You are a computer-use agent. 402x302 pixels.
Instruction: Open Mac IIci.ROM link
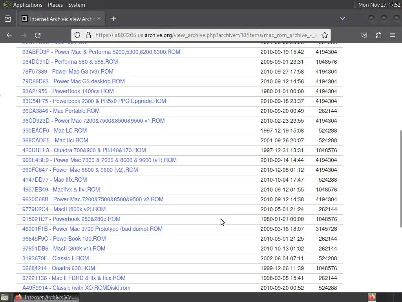coord(55,140)
